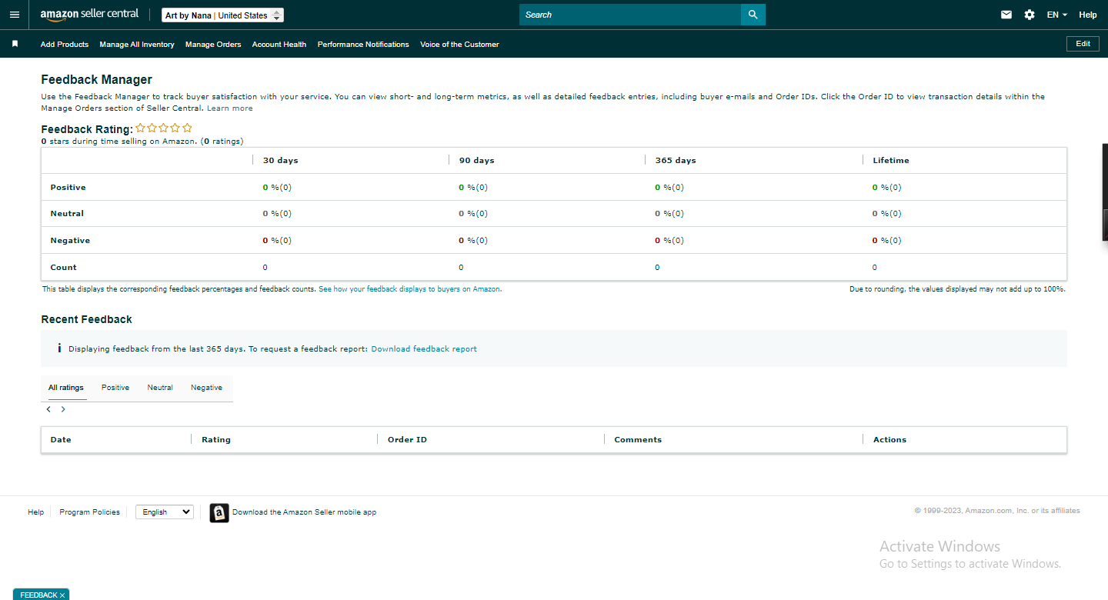
Task: Click the bookmark icon in the navigation bar
Action: click(15, 44)
